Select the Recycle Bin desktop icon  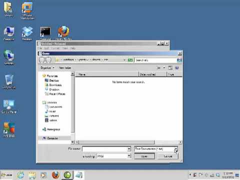click(x=9, y=81)
